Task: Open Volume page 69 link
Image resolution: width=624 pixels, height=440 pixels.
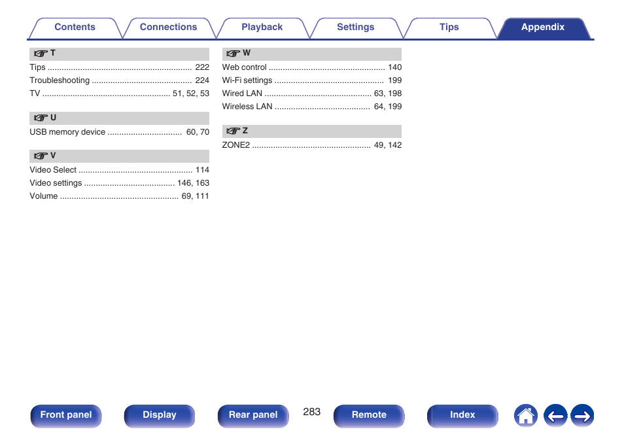Action: [186, 196]
